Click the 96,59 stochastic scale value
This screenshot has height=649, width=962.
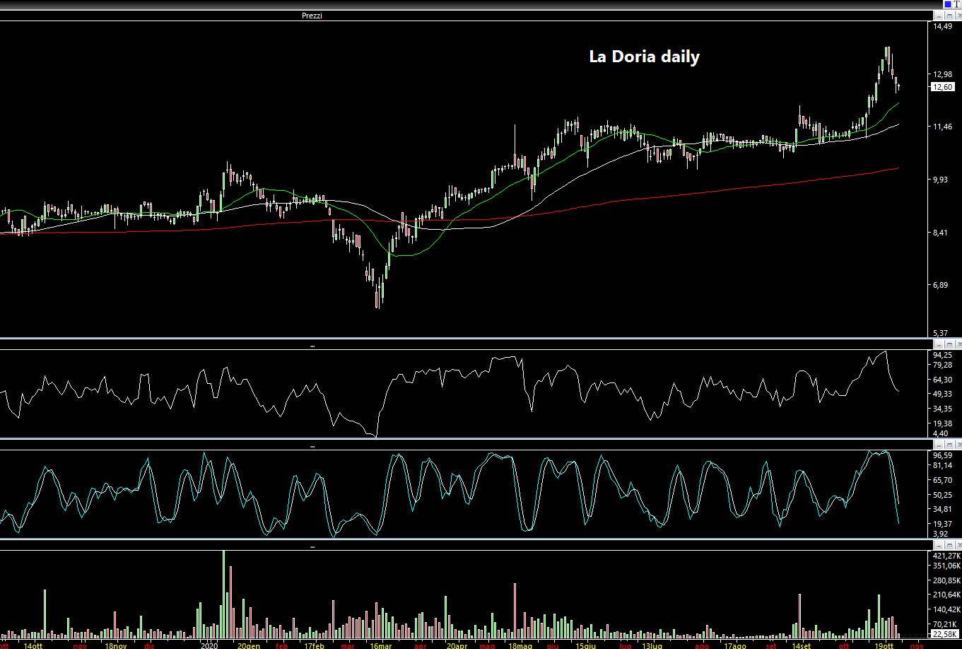943,456
